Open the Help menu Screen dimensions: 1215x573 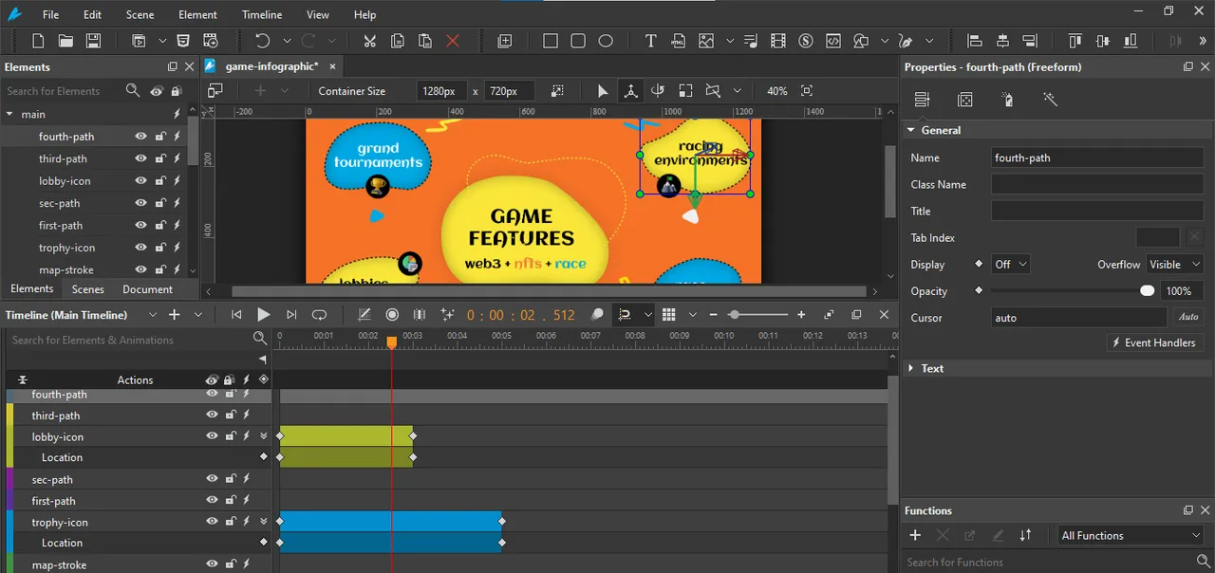pyautogui.click(x=364, y=14)
